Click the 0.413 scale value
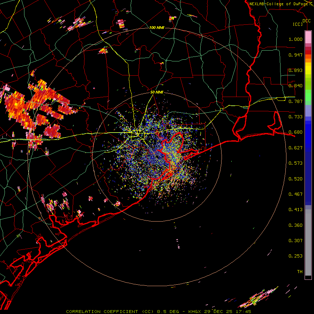The width and height of the screenshot is (314, 314). tap(296, 210)
